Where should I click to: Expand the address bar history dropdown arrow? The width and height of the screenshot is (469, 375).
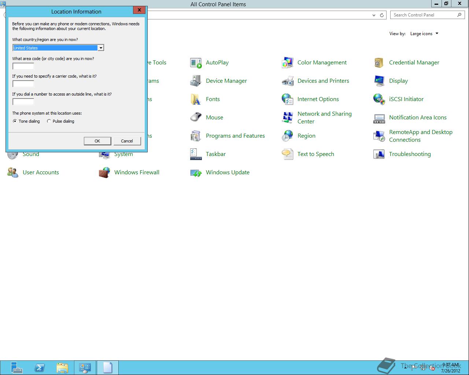(x=374, y=15)
